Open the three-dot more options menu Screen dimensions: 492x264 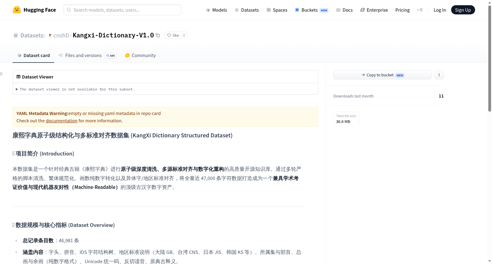coord(439,75)
